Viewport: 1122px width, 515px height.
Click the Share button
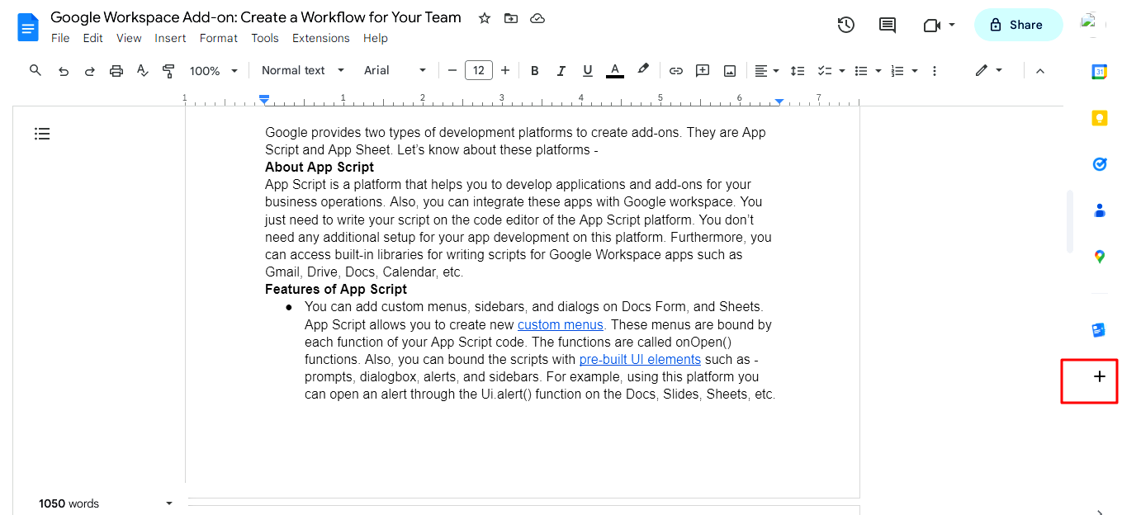(1019, 25)
